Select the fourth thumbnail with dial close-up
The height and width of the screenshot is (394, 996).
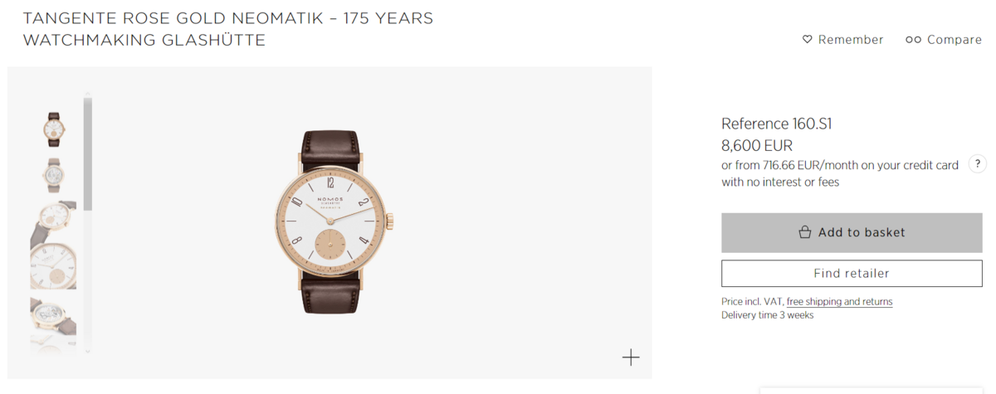pos(54,267)
